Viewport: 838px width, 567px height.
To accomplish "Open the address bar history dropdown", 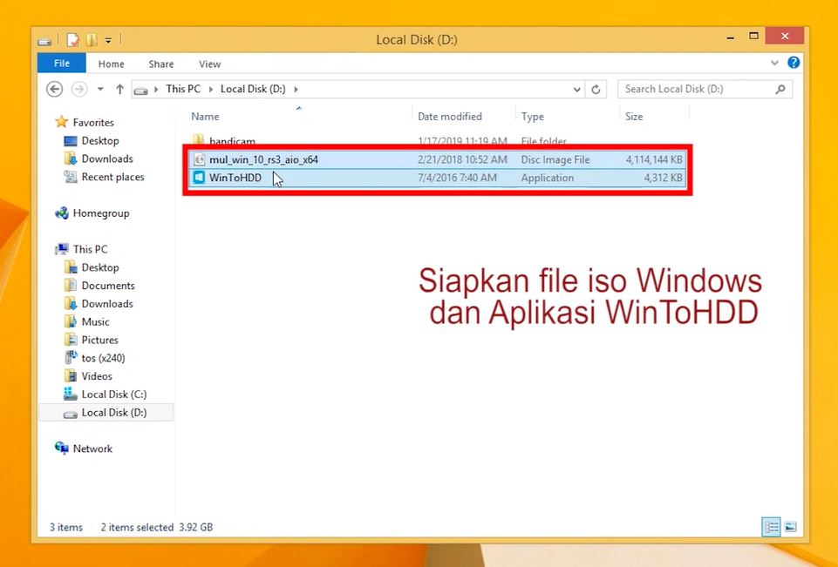I will coord(576,90).
